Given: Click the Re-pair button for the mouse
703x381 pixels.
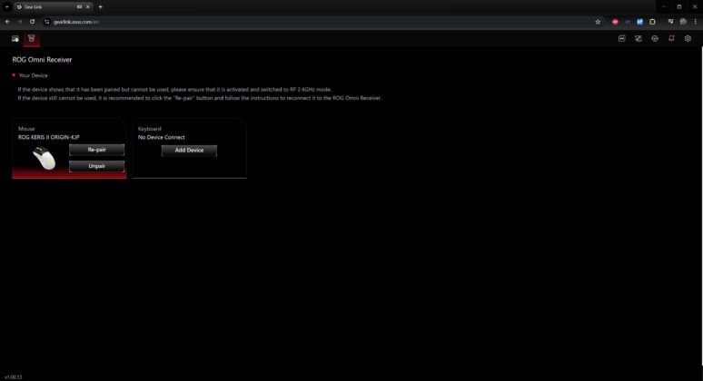Looking at the screenshot, I should (x=97, y=150).
